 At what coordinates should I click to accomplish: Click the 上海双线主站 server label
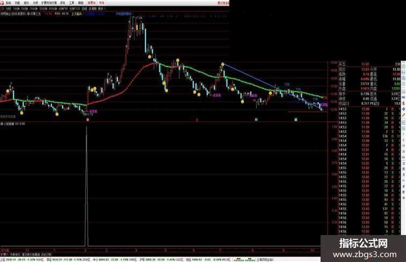(265, 259)
